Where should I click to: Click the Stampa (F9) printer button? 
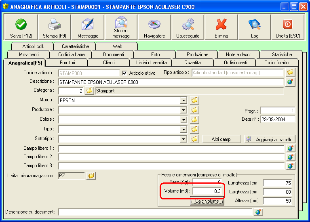coord(55,27)
